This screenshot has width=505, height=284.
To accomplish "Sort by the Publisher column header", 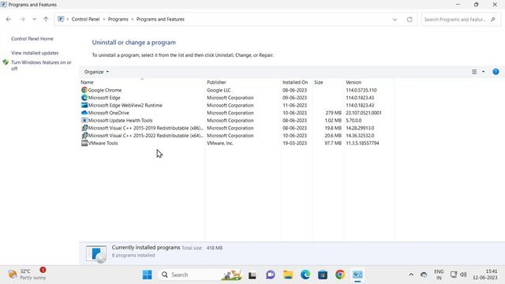I will click(216, 82).
